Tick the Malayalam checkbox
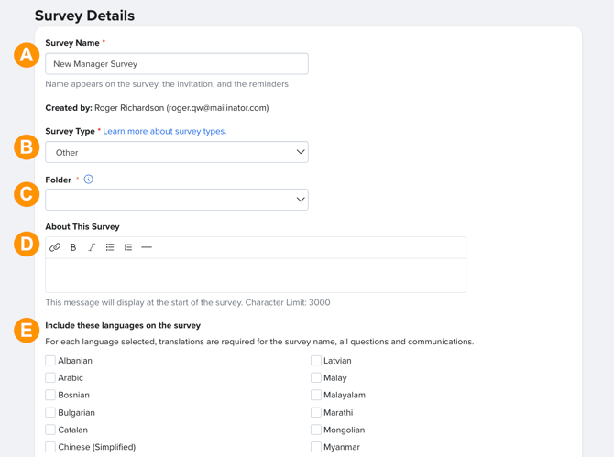Screen dimensions: 614x457 316,395
